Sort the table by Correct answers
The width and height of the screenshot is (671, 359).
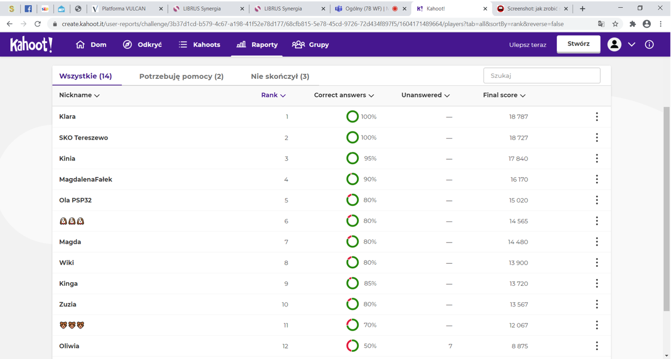344,95
